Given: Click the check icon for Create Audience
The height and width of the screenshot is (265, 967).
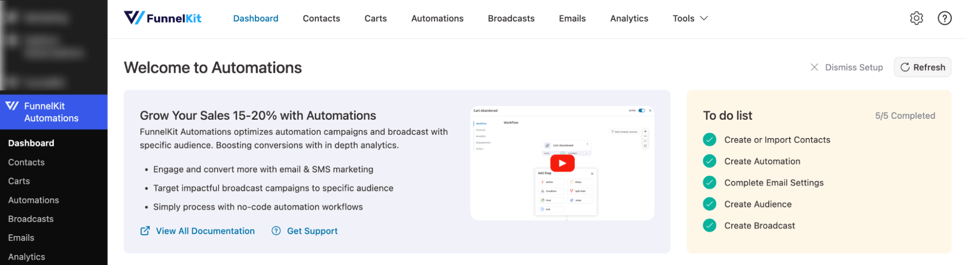Looking at the screenshot, I should (x=709, y=204).
